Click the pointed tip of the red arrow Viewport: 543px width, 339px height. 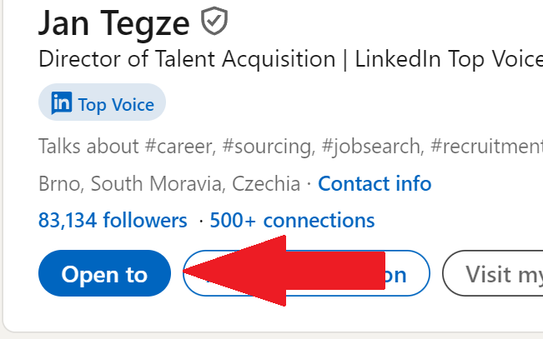point(185,272)
